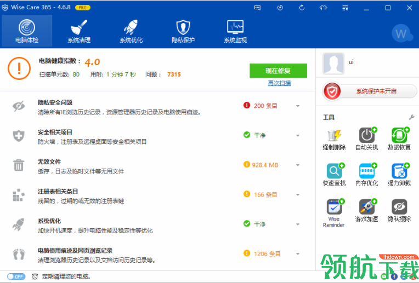This screenshot has width=419, height=283.
Task: Click the user avatar picture
Action: coord(333,63)
